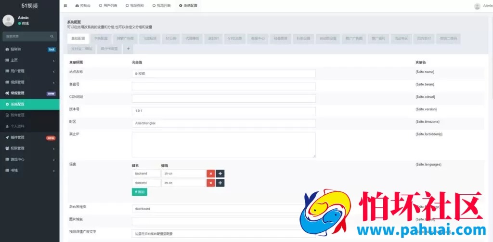Click the user icon beside 个人资料

[7, 126]
